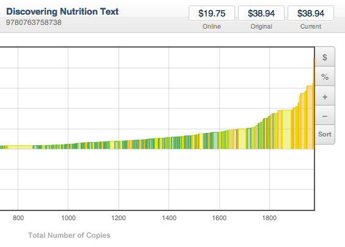345x247 pixels.
Task: Click the Total Number of Copies axis title
Action: [x=70, y=235]
